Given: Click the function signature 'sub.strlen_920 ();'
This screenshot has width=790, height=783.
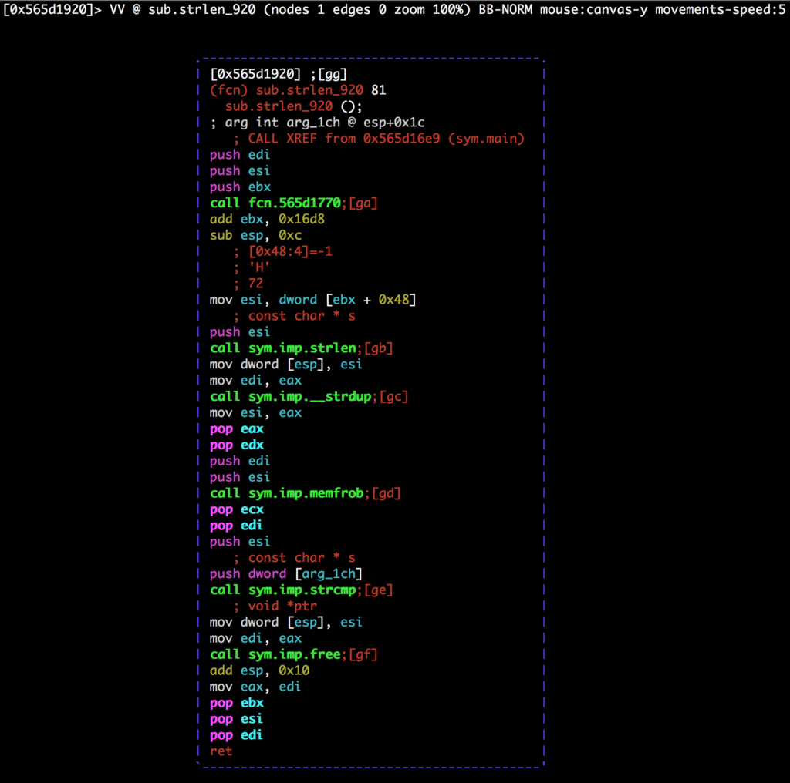Looking at the screenshot, I should click(x=293, y=106).
